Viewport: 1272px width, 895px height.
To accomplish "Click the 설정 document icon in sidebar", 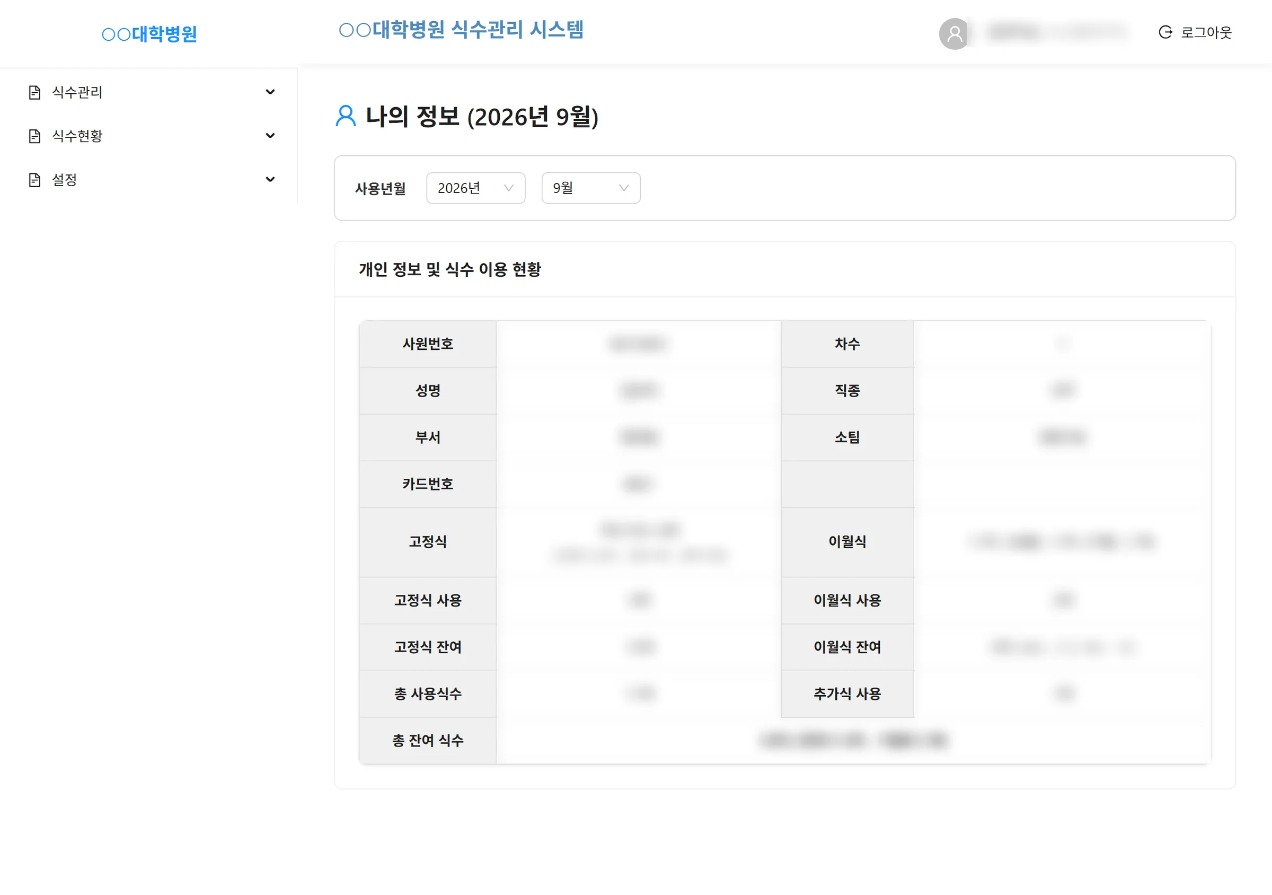I will coord(34,180).
